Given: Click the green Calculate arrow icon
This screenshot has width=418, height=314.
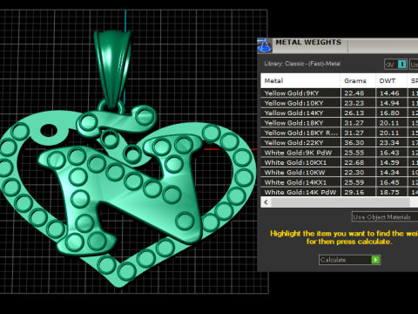Looking at the screenshot, I should pos(375,260).
